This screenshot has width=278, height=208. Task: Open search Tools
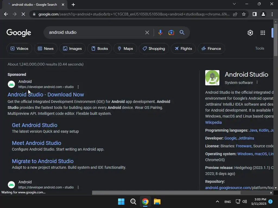click(x=260, y=48)
